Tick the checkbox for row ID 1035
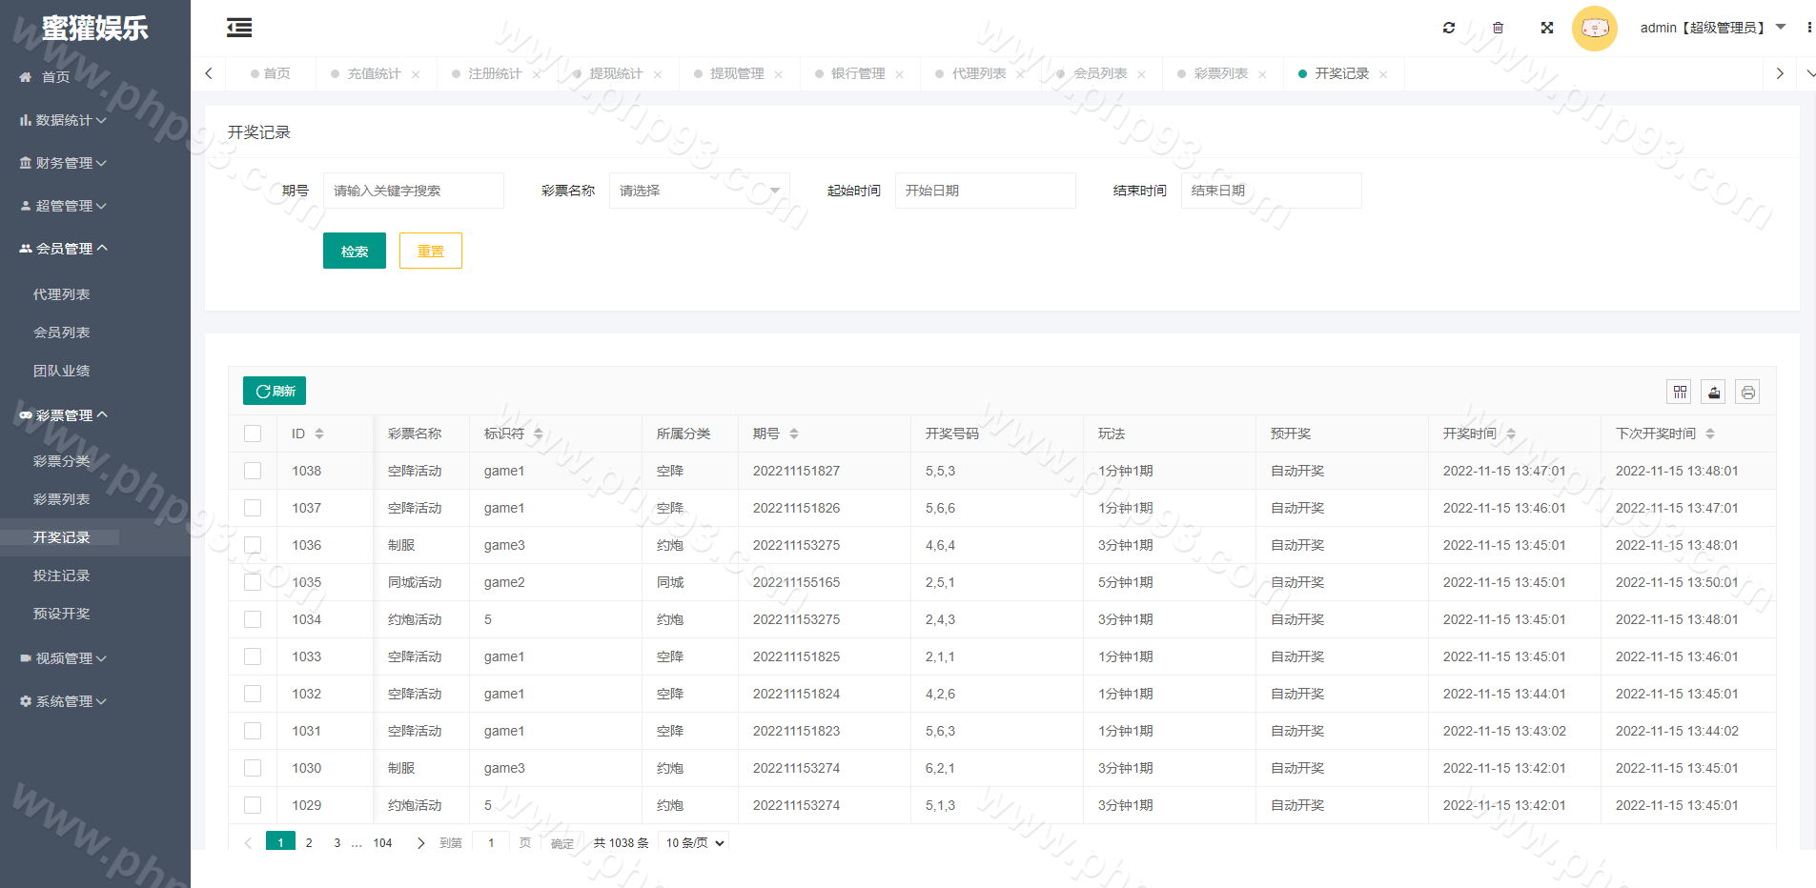This screenshot has width=1816, height=888. (x=253, y=582)
